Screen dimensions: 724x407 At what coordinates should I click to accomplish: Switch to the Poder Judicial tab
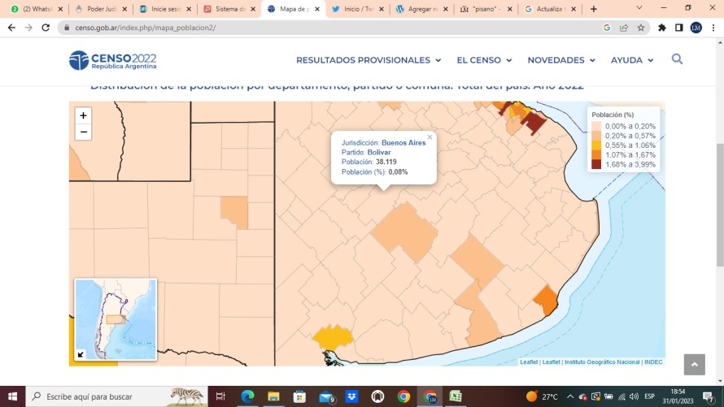click(100, 9)
